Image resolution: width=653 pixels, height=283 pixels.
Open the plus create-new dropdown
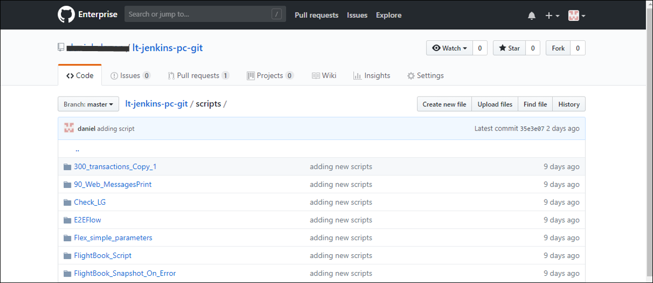[552, 16]
